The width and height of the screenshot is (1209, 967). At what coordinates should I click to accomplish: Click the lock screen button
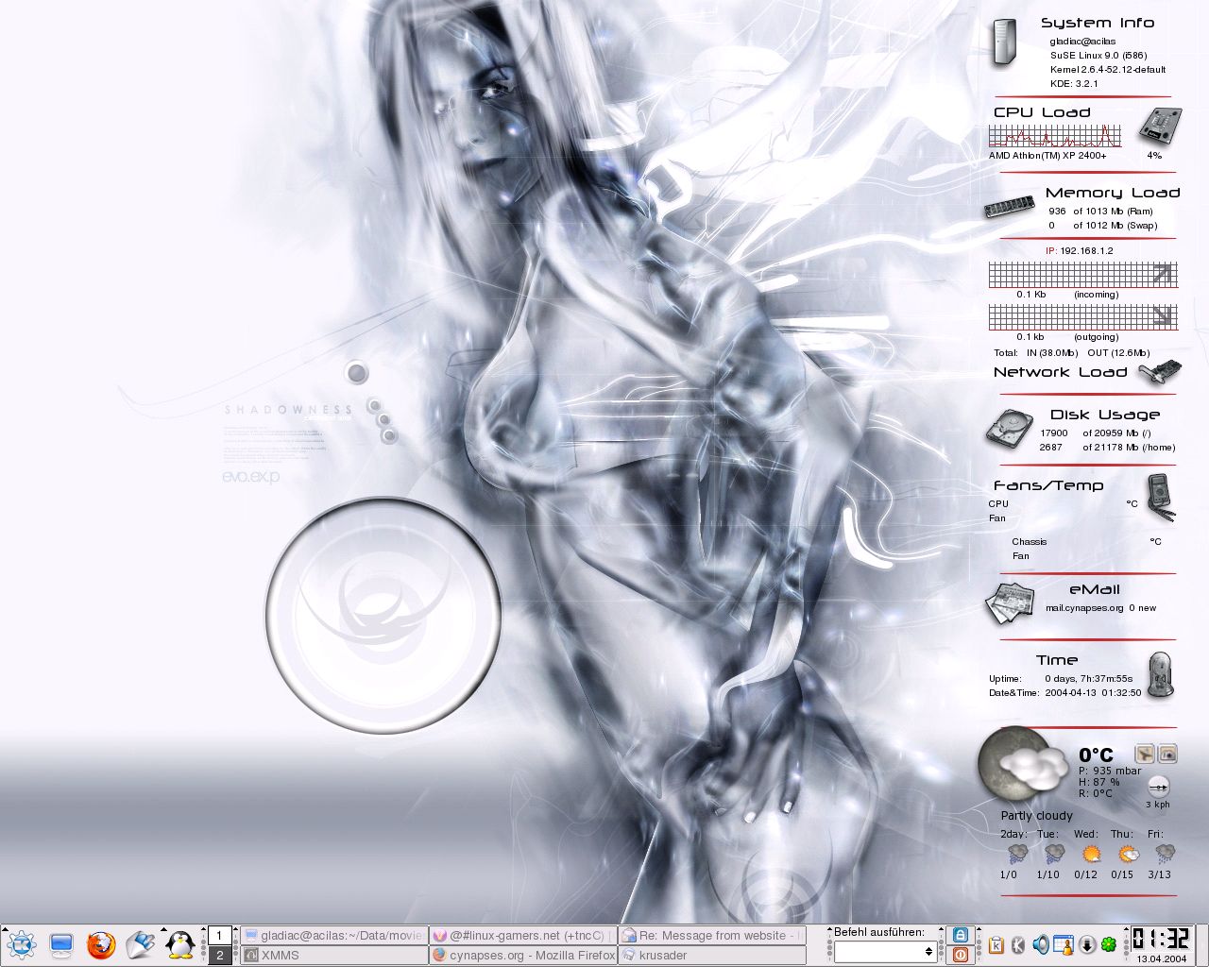tap(961, 935)
